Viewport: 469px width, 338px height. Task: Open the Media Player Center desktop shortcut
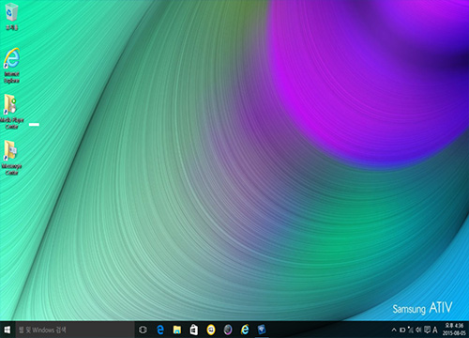(12, 112)
